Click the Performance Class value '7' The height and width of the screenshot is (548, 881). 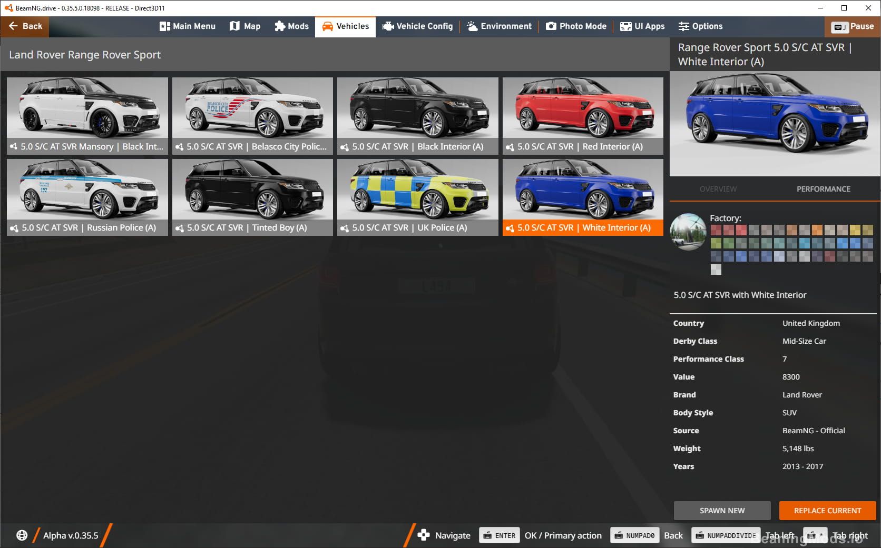point(785,359)
